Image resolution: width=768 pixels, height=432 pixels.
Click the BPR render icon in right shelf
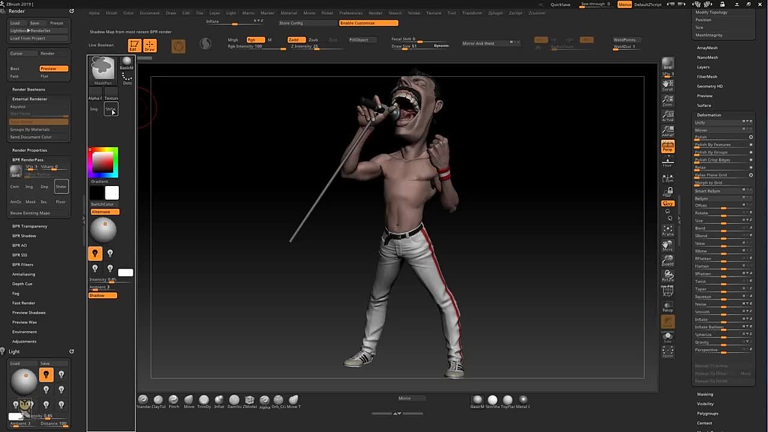tap(668, 65)
